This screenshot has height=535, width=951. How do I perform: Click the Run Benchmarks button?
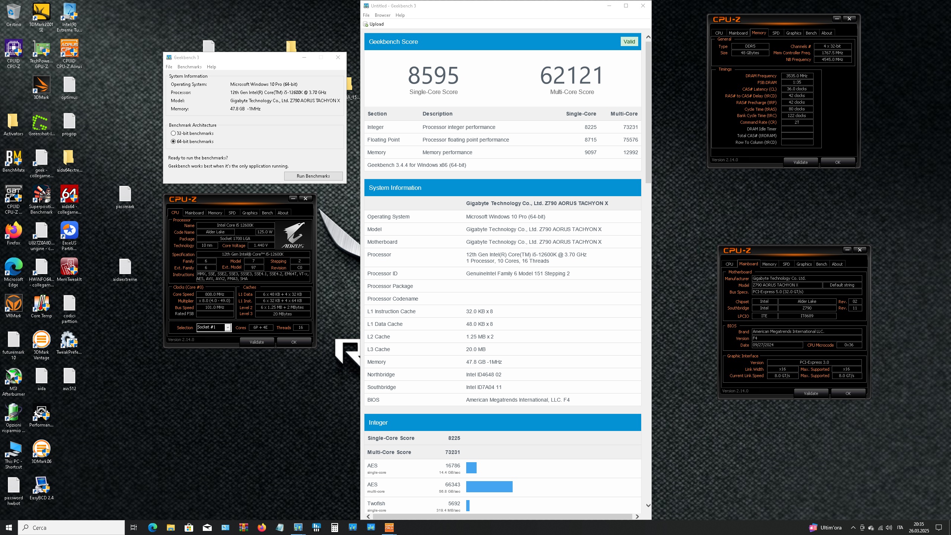(313, 176)
